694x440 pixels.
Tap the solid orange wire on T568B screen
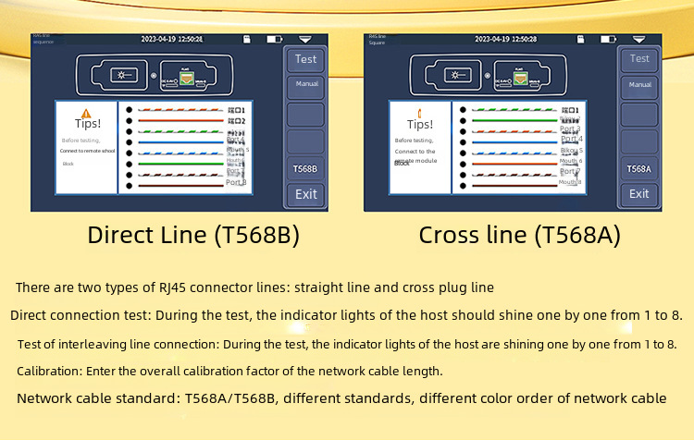[180, 120]
